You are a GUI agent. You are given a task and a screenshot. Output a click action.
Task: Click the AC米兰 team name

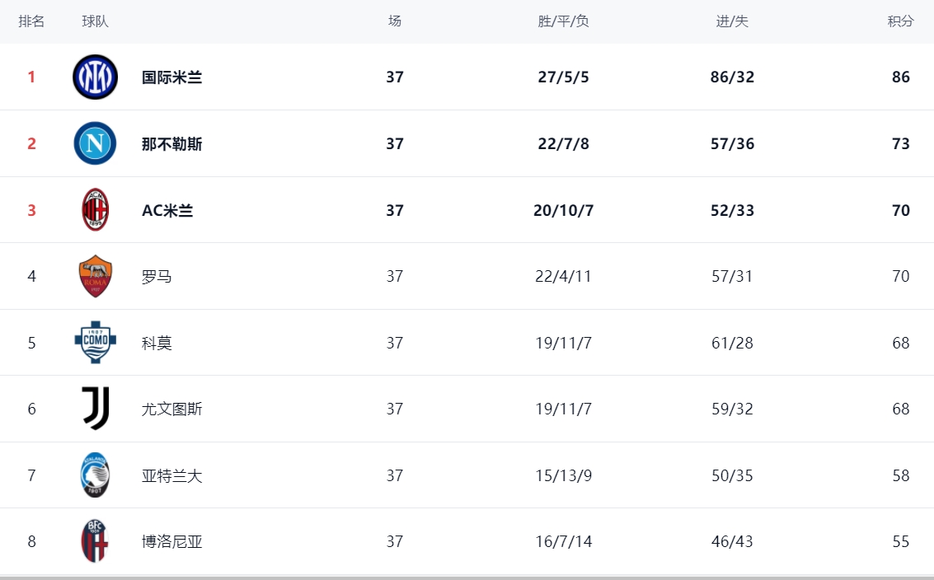167,211
